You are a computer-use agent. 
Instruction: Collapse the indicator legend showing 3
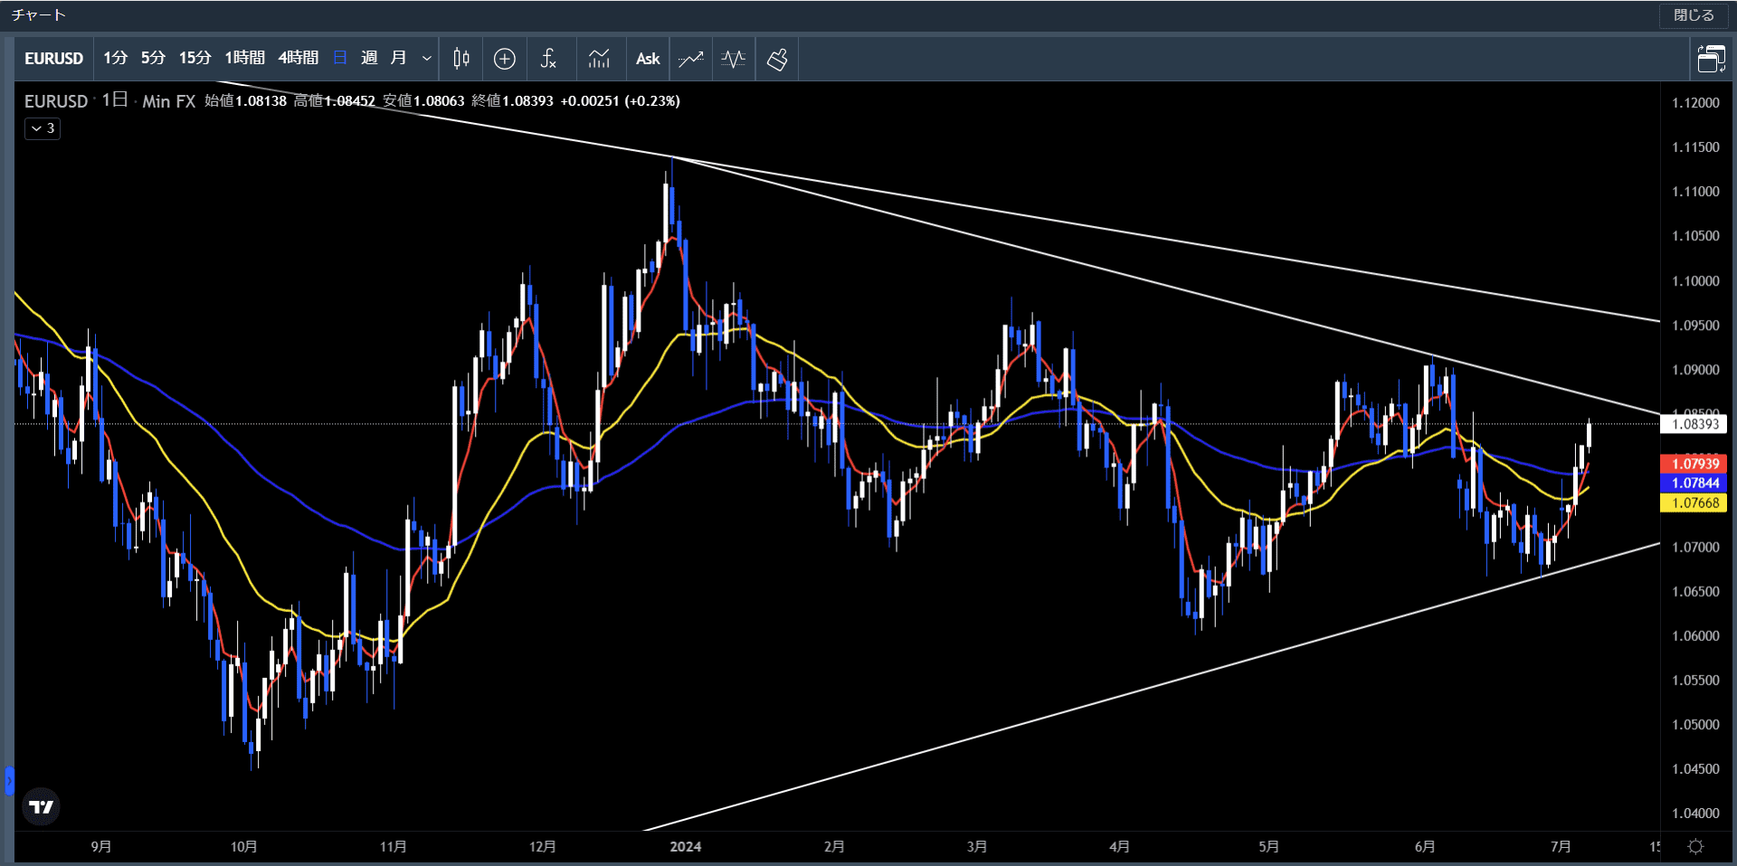[x=43, y=128]
